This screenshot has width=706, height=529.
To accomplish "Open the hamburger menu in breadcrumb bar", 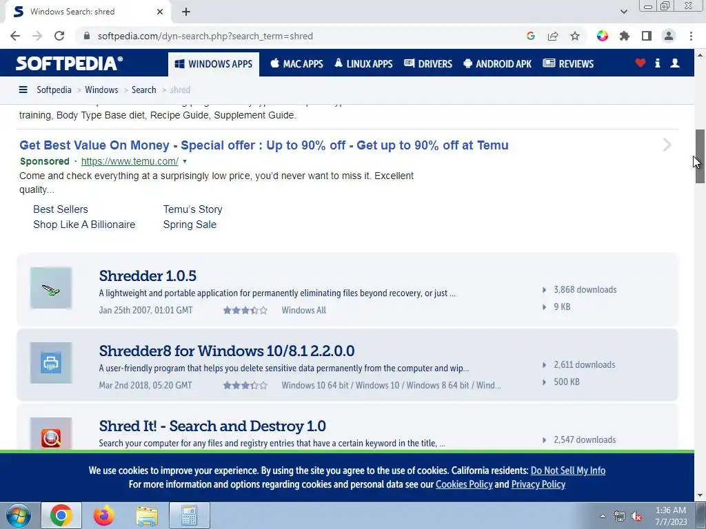I will [23, 90].
